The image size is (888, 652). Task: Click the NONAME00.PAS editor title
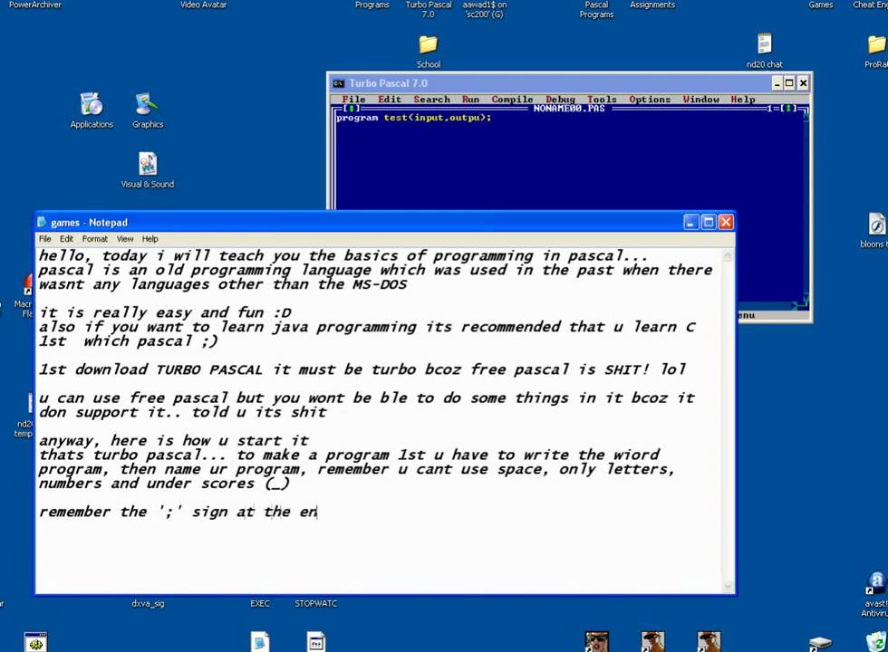coord(569,108)
